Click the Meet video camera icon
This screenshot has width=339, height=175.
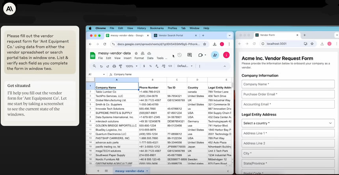(x=200, y=55)
